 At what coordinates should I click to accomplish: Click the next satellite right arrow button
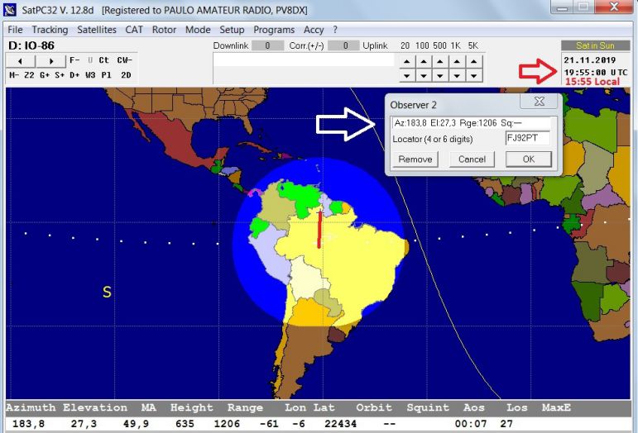(50, 60)
